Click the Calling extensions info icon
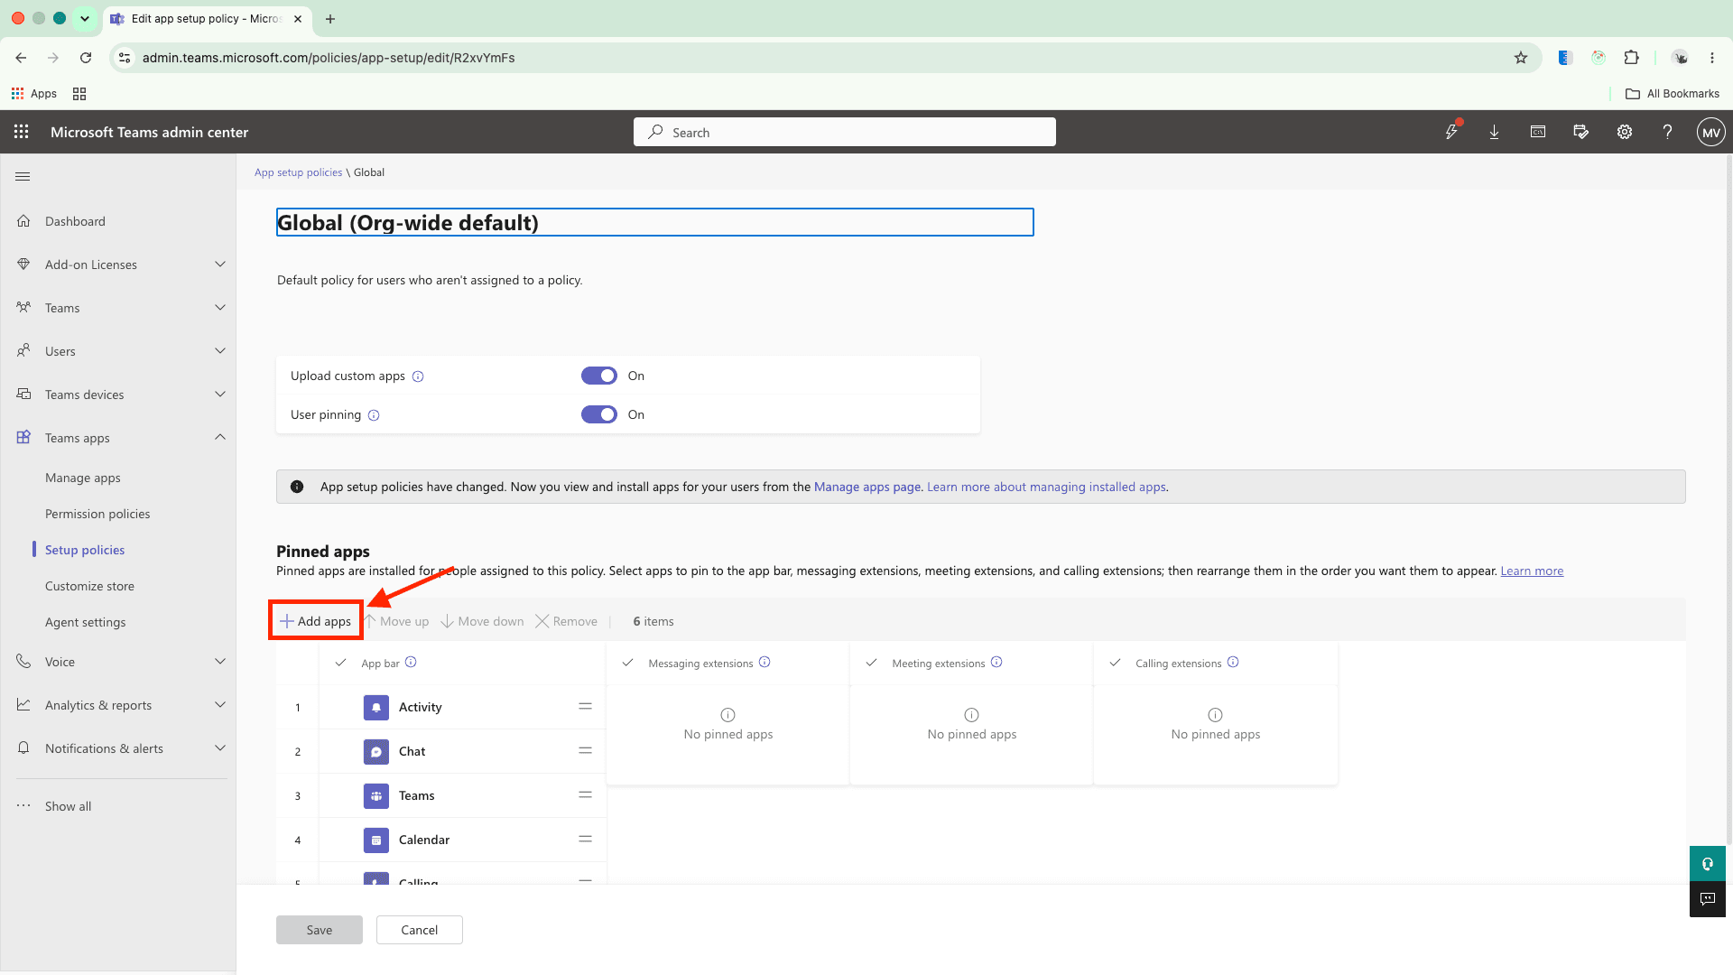1733x975 pixels. coord(1233,663)
